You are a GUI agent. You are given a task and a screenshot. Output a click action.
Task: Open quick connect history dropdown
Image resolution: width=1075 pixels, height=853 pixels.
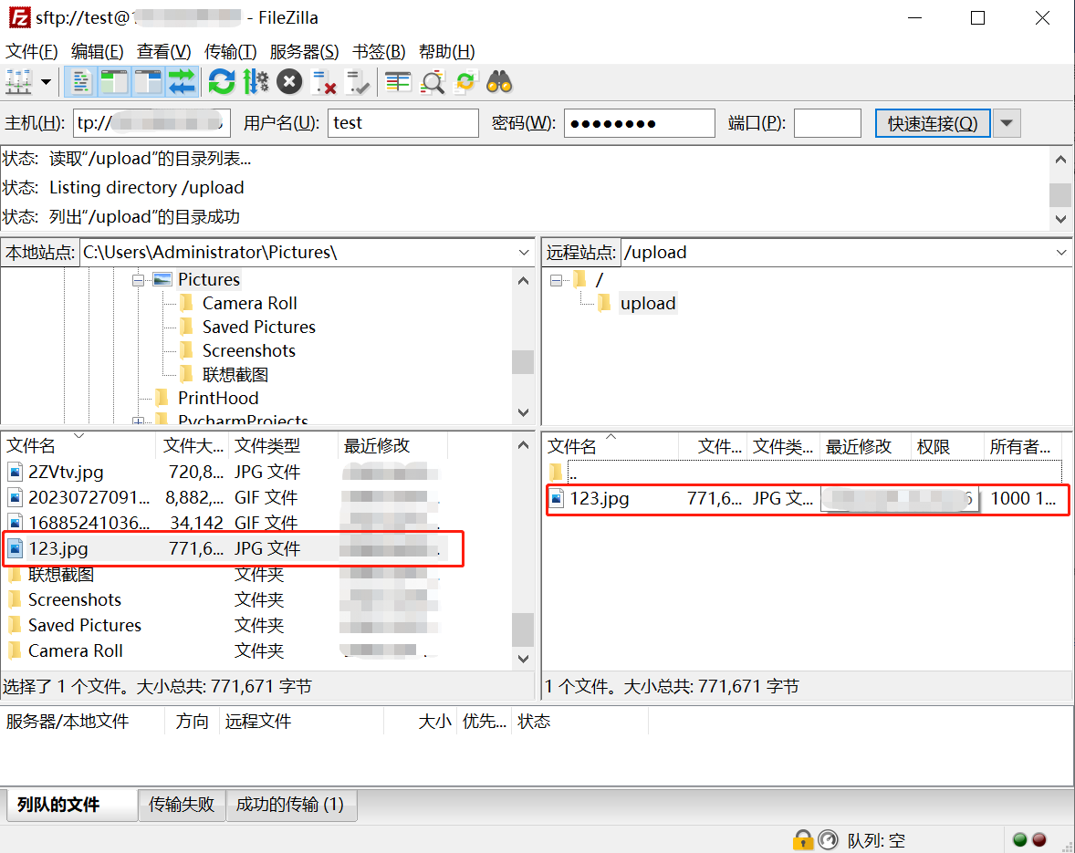[1007, 123]
